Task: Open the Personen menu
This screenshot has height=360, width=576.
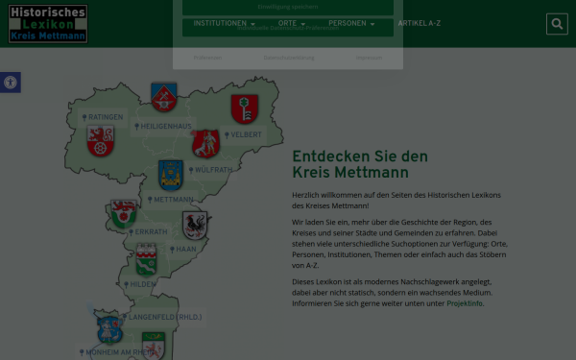Action: [x=348, y=23]
